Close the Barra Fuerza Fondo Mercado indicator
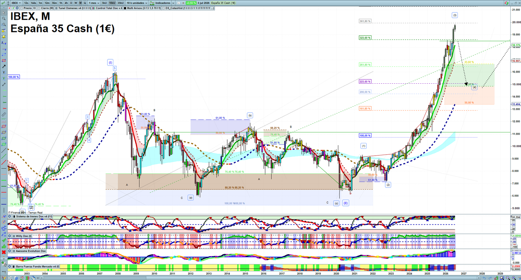521x280 pixels. (10, 267)
